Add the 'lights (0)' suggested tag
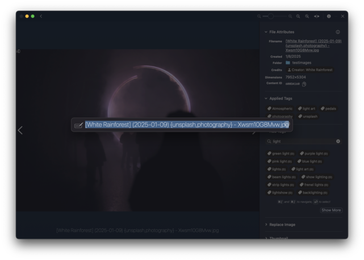The height and width of the screenshot is (260, 364). [276, 169]
